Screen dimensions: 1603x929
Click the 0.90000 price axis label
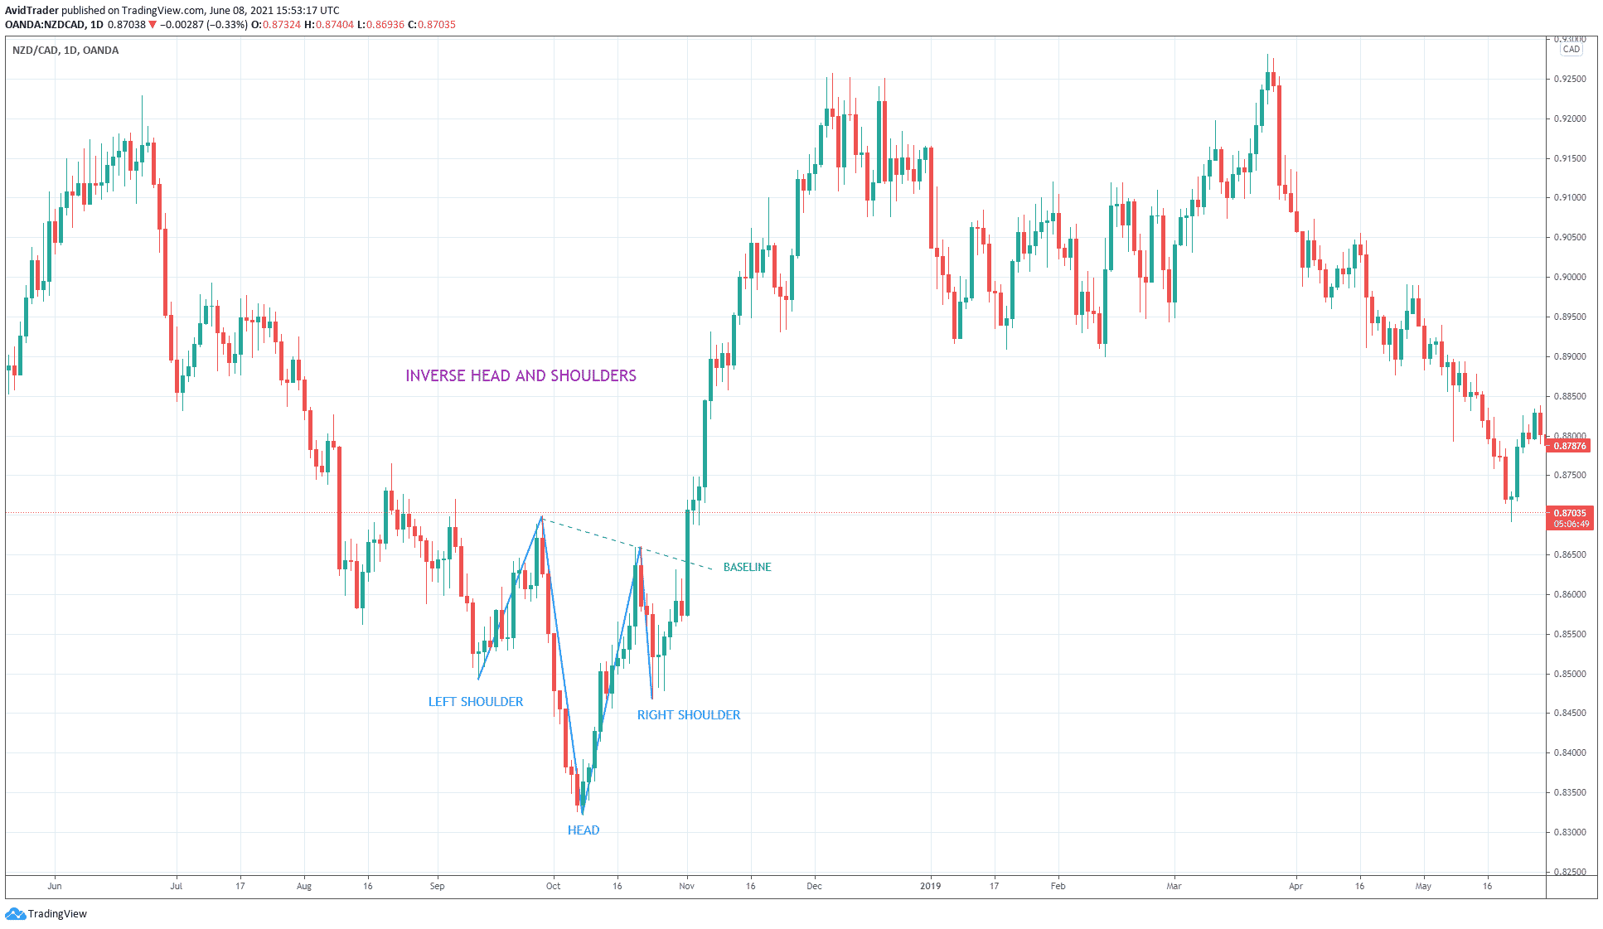pyautogui.click(x=1570, y=278)
